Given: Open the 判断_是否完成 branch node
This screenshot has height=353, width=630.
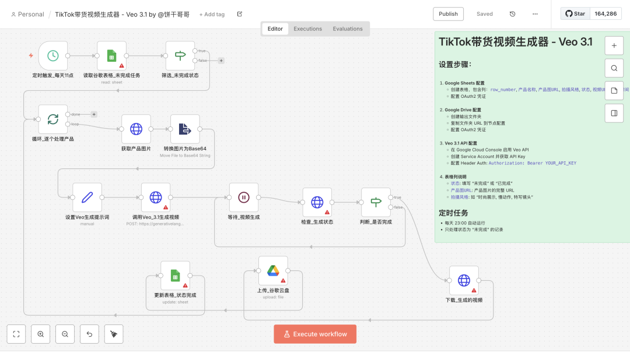Looking at the screenshot, I should pyautogui.click(x=376, y=203).
